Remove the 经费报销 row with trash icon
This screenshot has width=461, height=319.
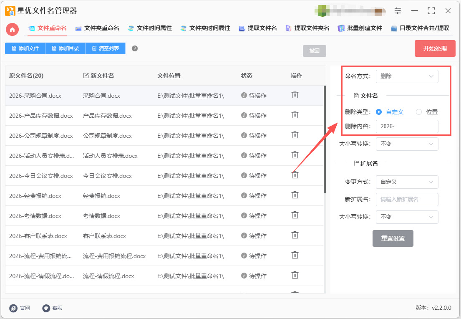[x=295, y=195]
